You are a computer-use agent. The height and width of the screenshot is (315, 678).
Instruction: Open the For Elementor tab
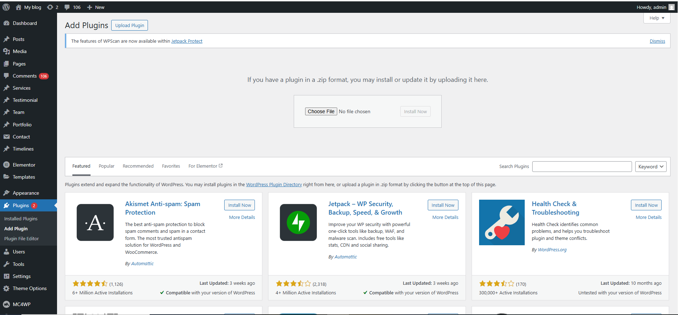205,166
